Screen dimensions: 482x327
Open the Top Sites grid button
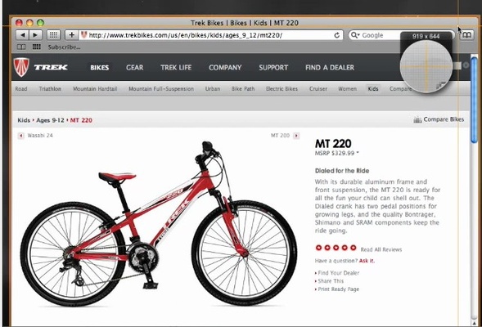[53, 35]
